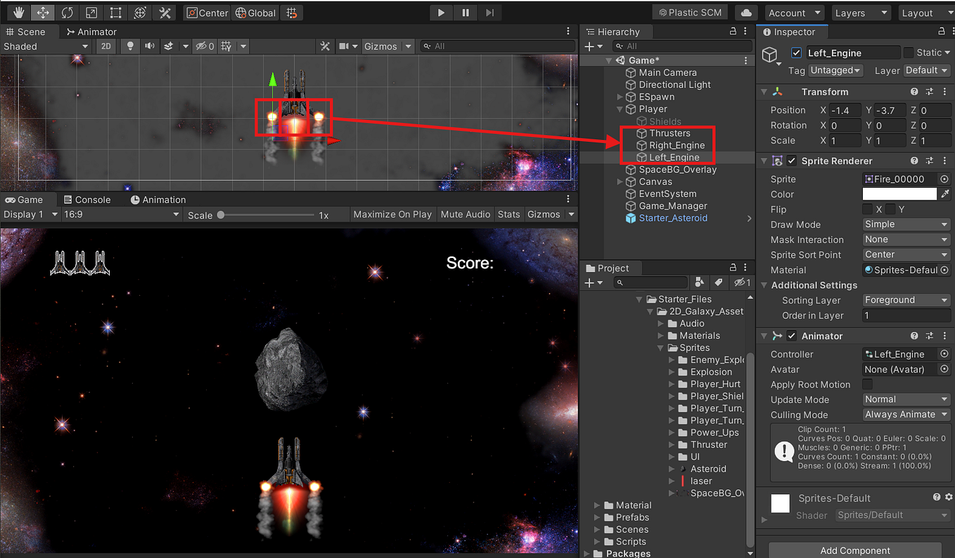Expand the Canvas object in the Hierarchy
955x558 pixels.
coord(620,181)
